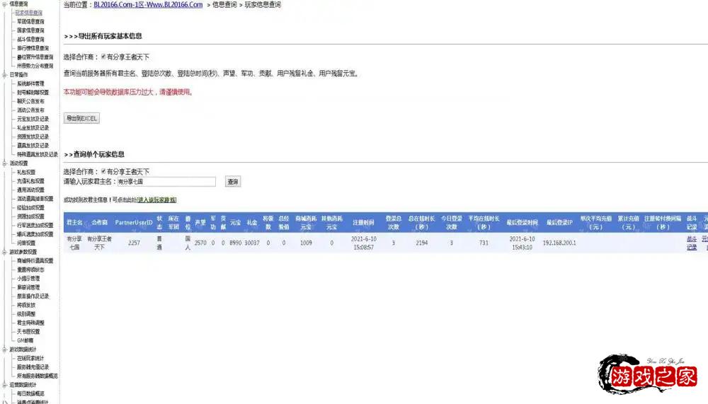This screenshot has width=708, height=404.
Task: Open 问答设置 in sidebar
Action: click(x=26, y=243)
